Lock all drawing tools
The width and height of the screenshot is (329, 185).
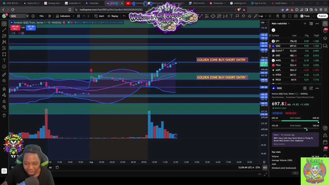[4, 101]
